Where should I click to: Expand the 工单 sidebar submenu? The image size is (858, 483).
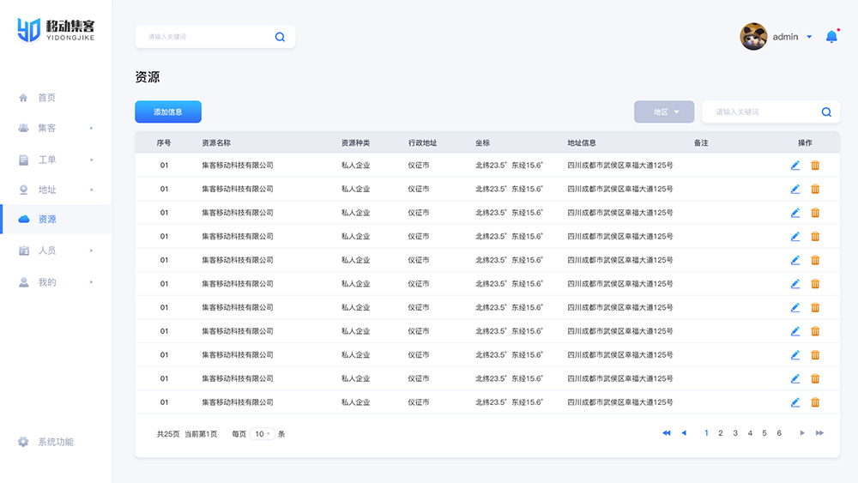91,160
